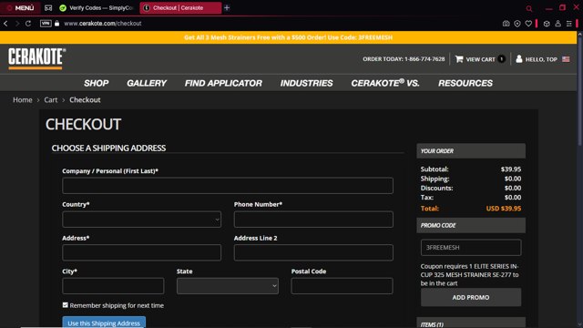583x328 pixels.
Task: Click the Subtotal $39.95 value
Action: click(511, 169)
